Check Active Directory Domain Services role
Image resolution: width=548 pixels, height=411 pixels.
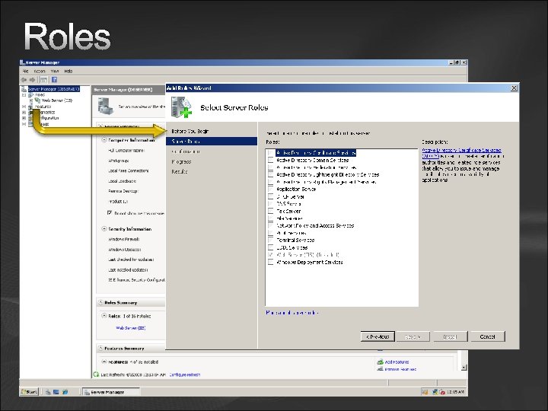pos(270,160)
